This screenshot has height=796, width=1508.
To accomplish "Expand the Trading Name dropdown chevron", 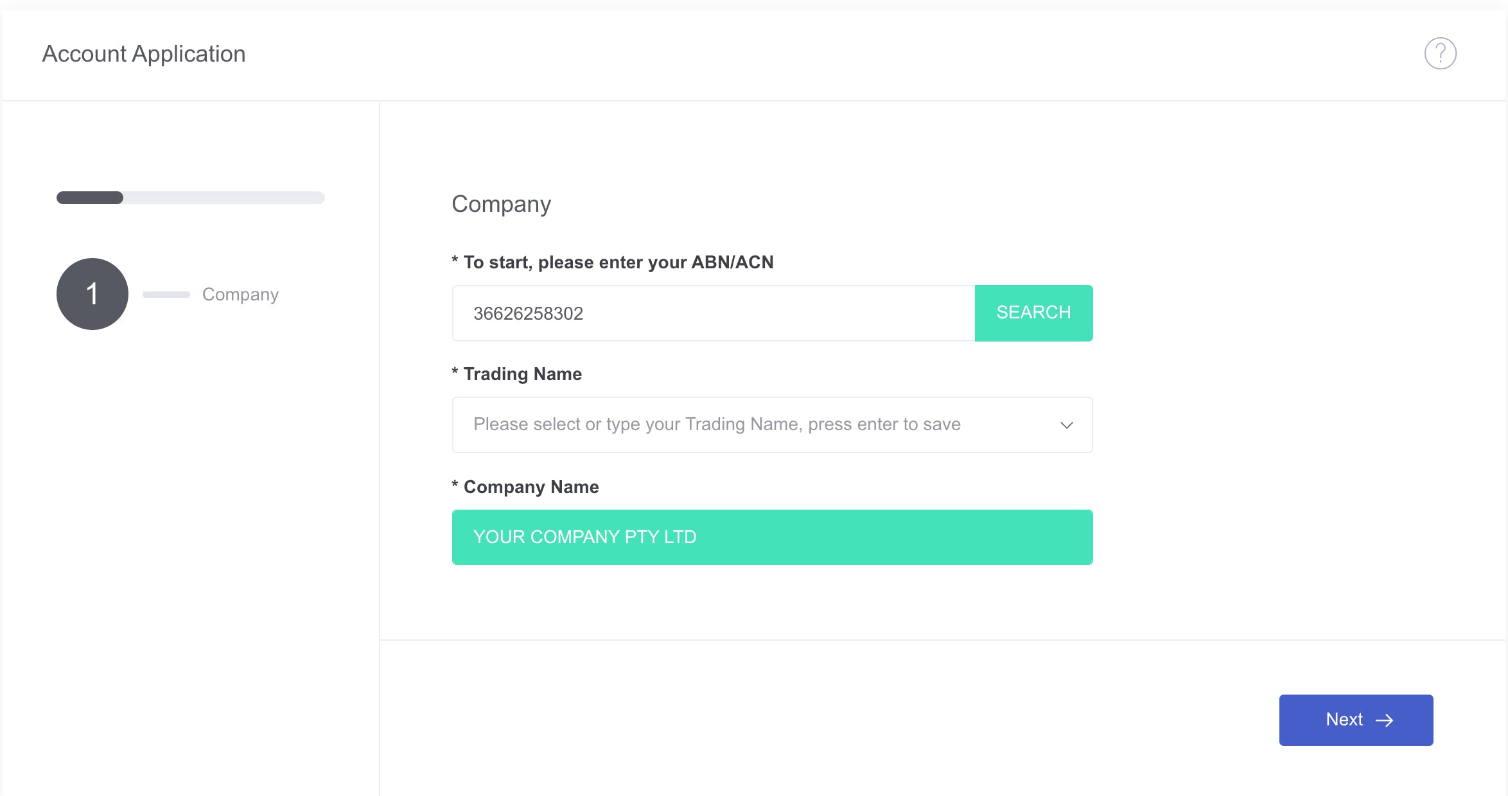I will (x=1066, y=425).
